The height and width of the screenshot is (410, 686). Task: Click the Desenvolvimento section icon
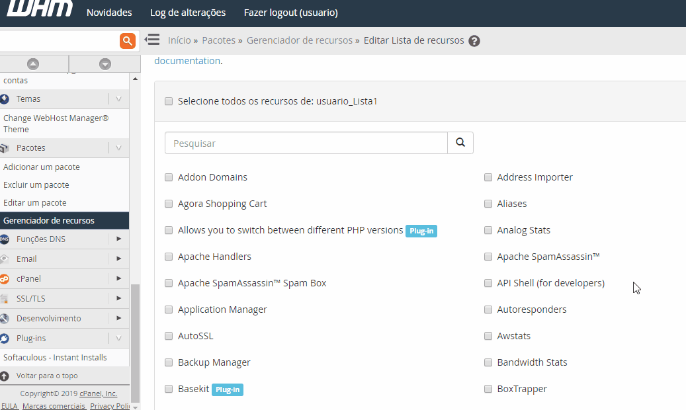pos(5,318)
